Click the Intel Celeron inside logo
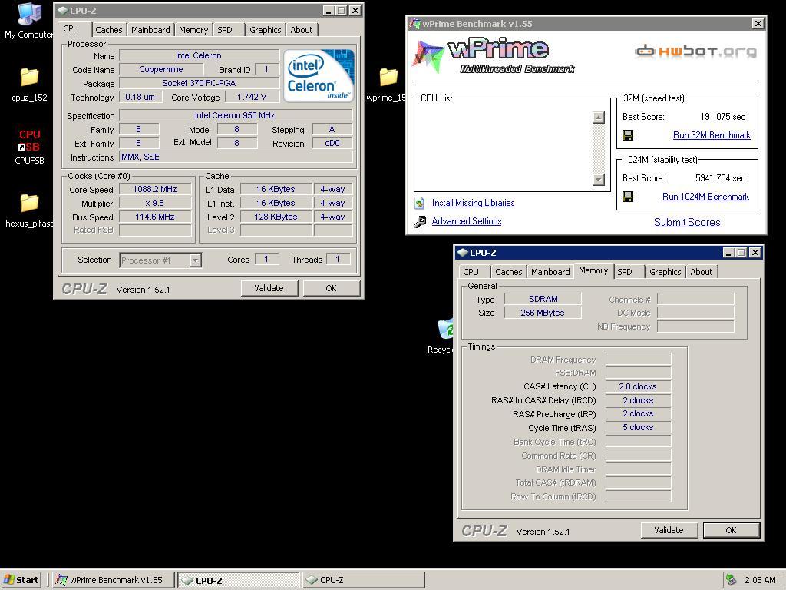This screenshot has height=590, width=786. pyautogui.click(x=319, y=75)
